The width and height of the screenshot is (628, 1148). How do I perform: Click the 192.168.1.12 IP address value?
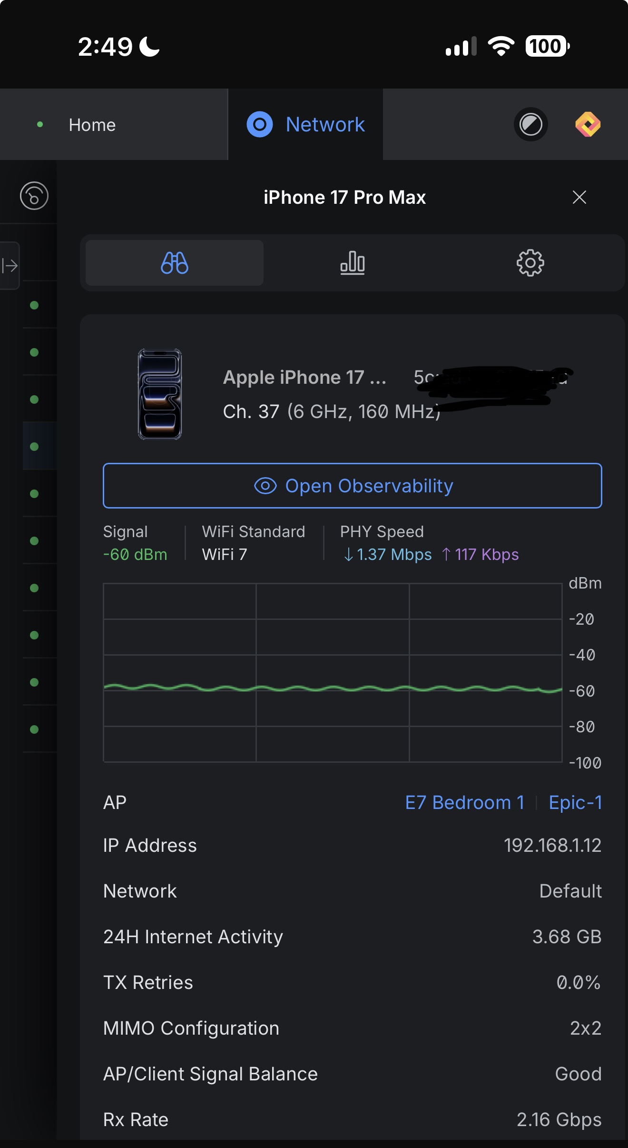point(552,845)
